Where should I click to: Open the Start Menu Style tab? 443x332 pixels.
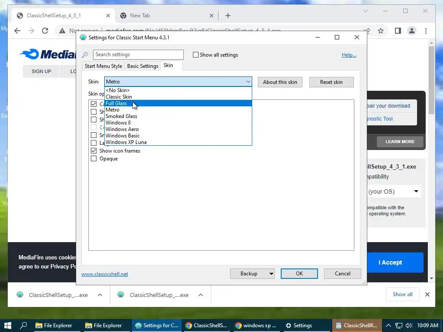point(103,66)
